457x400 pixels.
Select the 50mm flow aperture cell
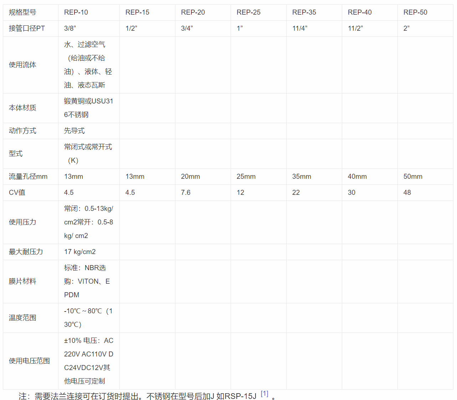[x=413, y=177]
